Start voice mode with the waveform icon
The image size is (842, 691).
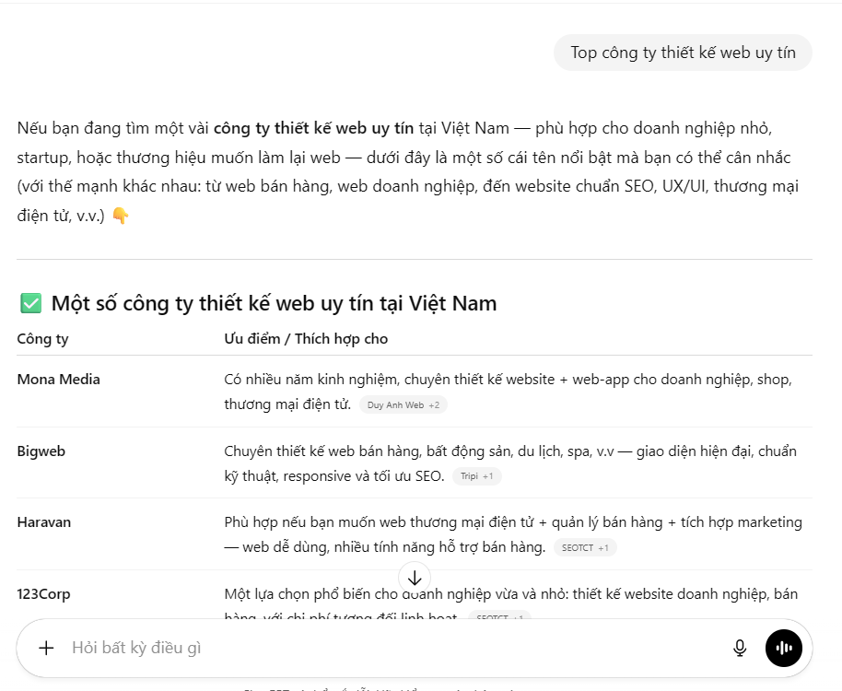[784, 648]
